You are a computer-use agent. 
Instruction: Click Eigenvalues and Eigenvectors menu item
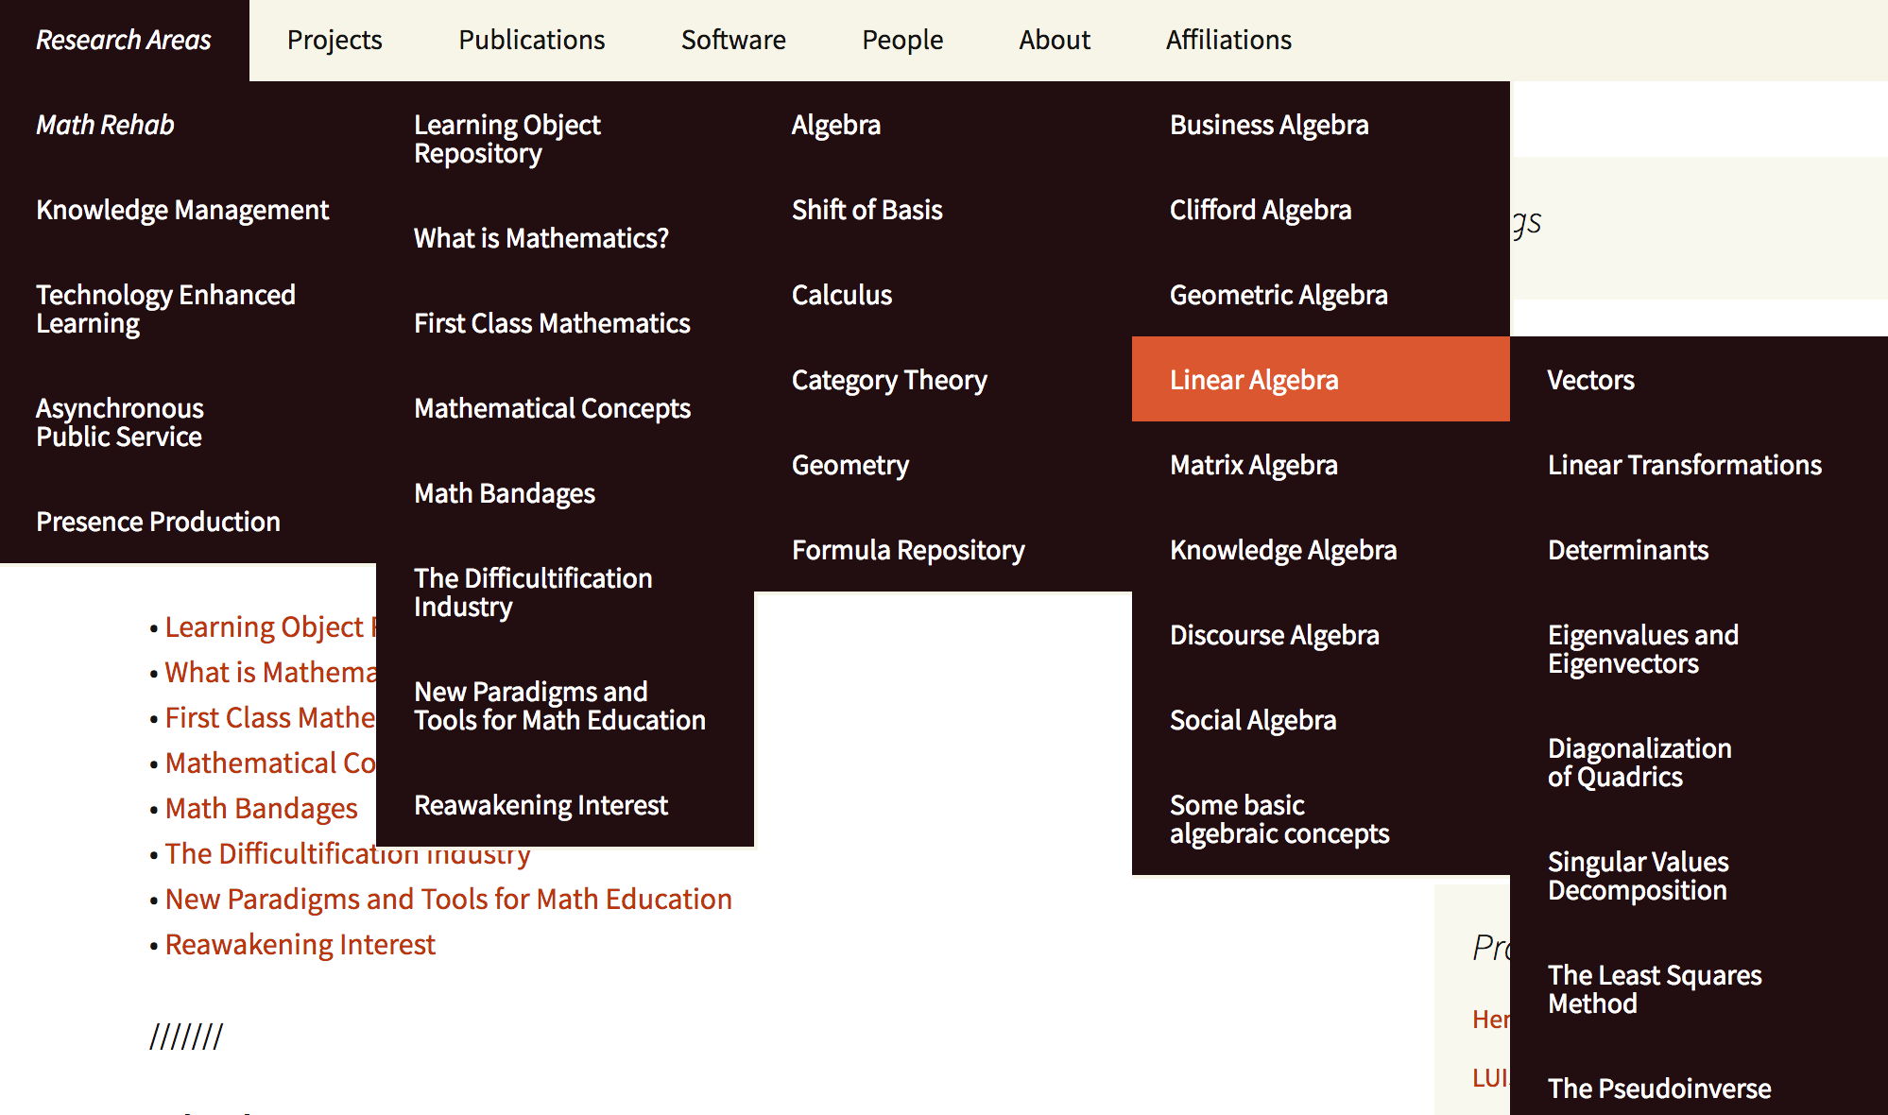(x=1642, y=649)
